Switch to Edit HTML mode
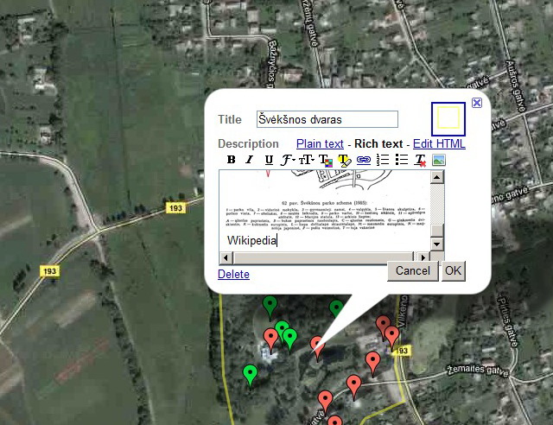 (x=439, y=143)
